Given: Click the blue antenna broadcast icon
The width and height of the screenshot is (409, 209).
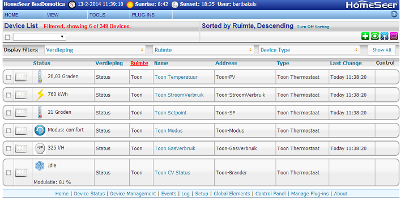Looking at the screenshot, I should point(384,36).
